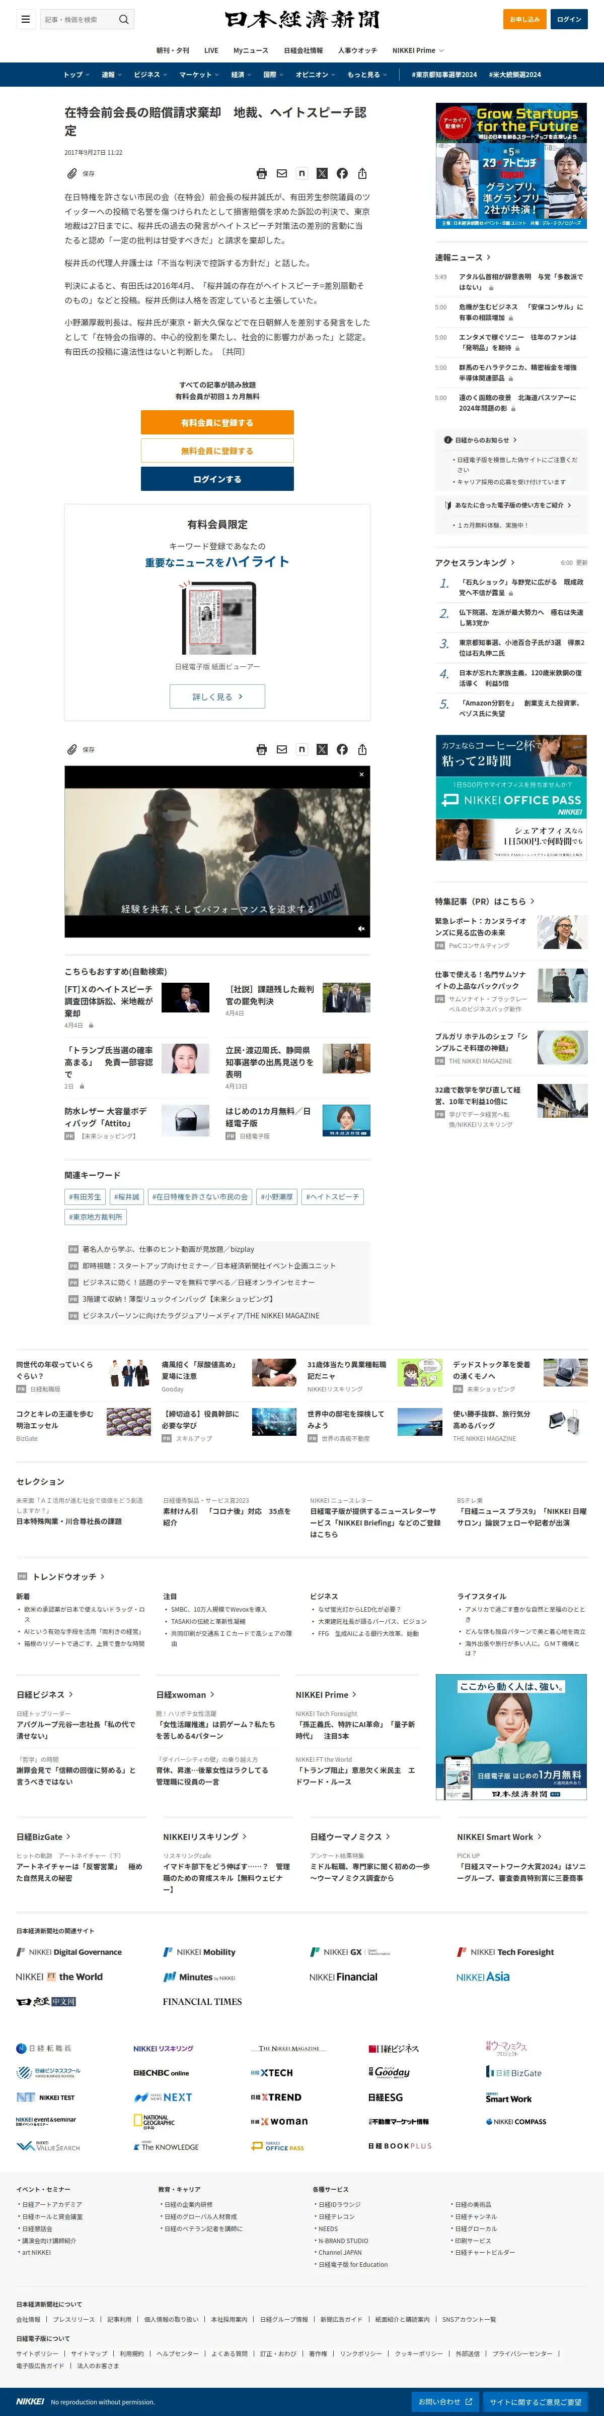This screenshot has height=2416, width=604.
Task: Expand the マーケット navigation dropdown
Action: click(198, 75)
